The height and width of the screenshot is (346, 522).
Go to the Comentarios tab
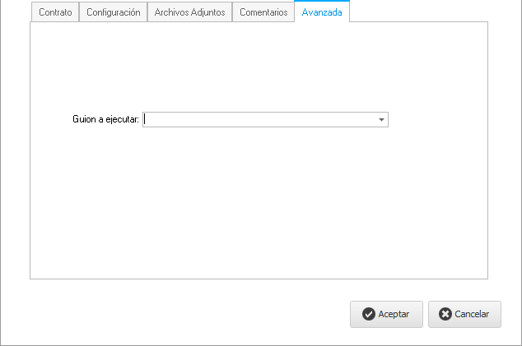click(x=263, y=12)
